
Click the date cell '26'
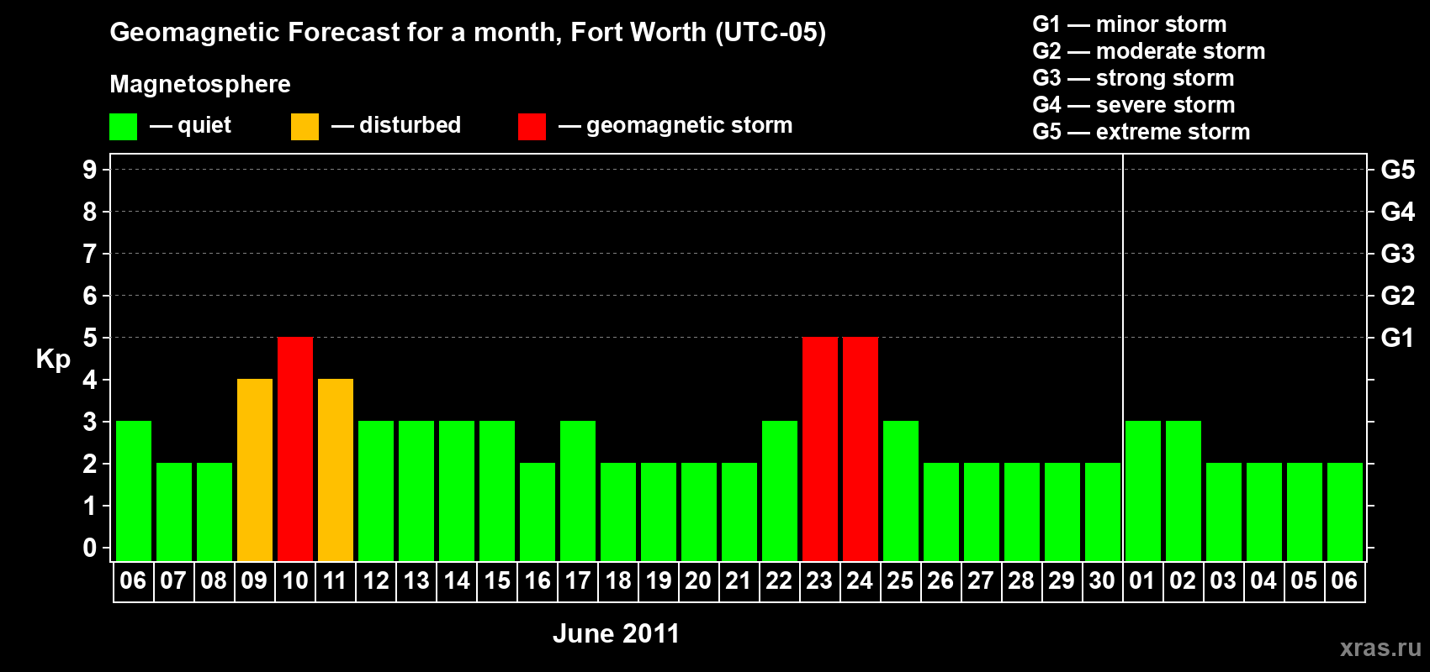coord(940,581)
